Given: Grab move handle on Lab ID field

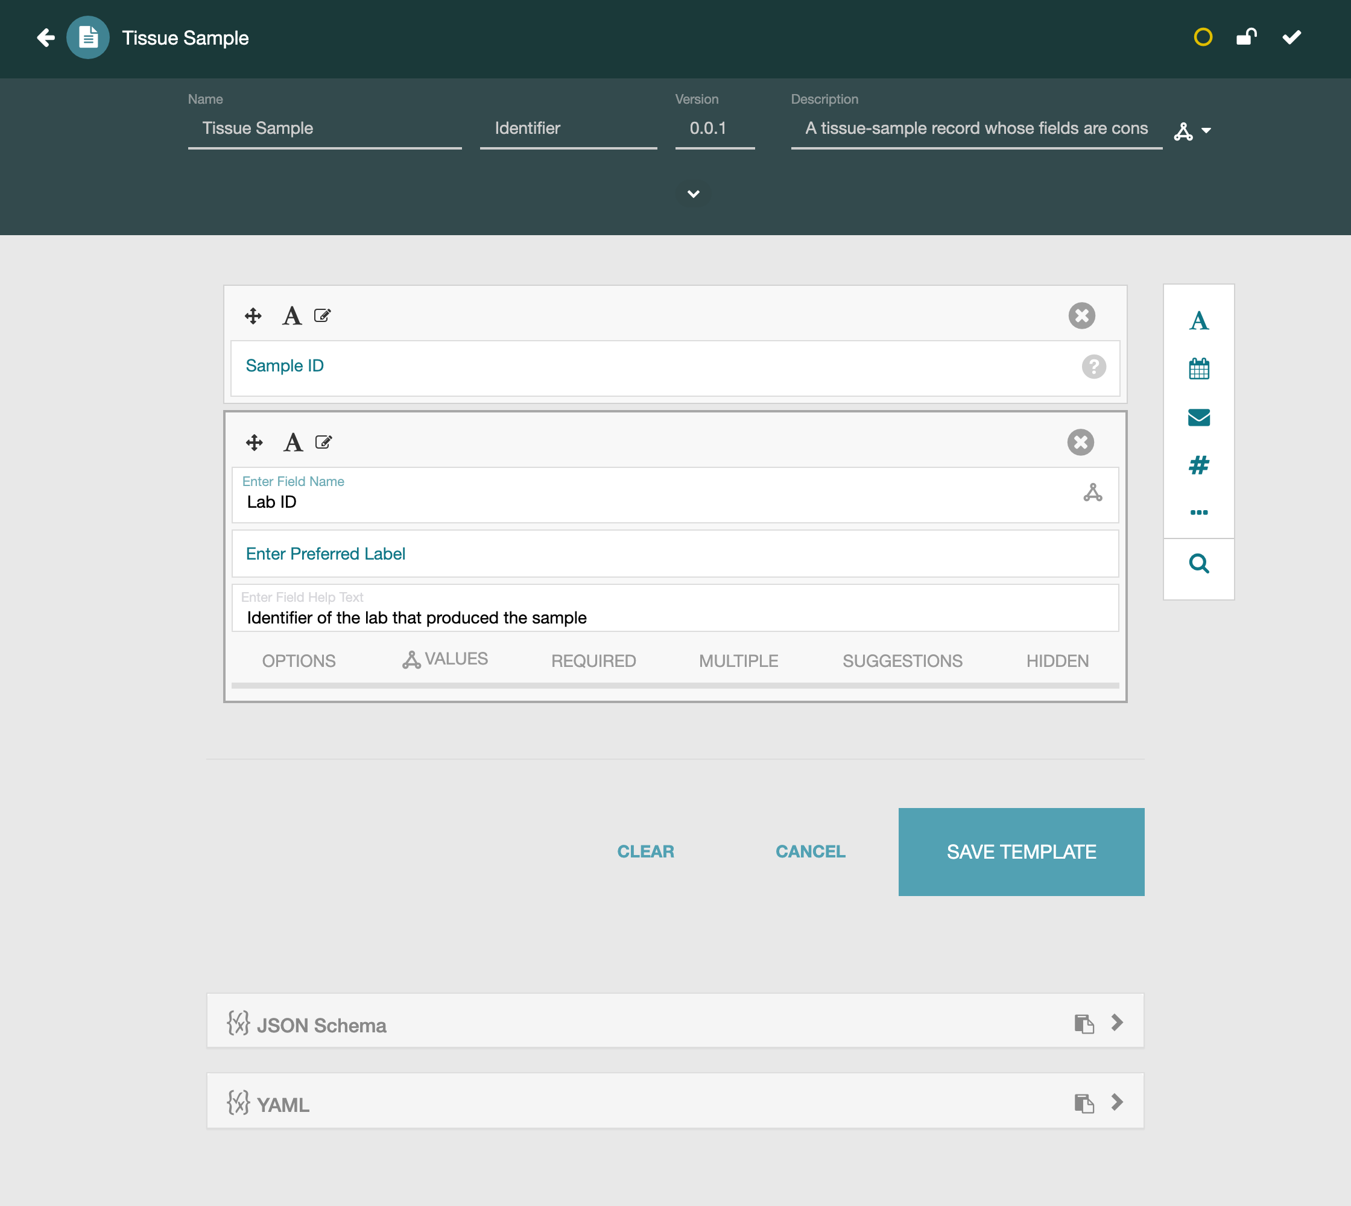Looking at the screenshot, I should [255, 443].
